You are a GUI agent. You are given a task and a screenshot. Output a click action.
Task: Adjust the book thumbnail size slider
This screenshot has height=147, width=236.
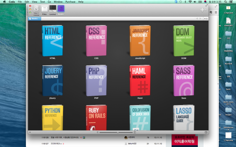118,132
